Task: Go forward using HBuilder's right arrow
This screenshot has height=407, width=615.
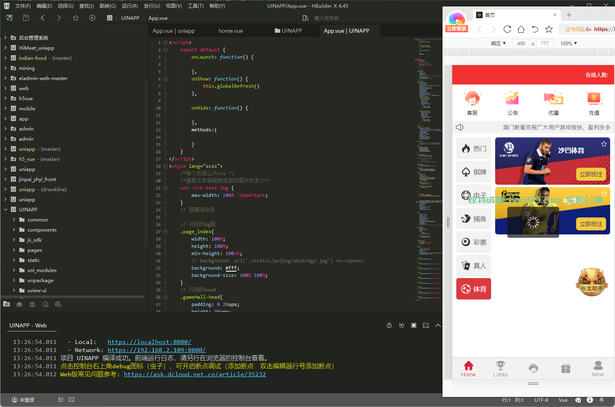Action: [59, 18]
